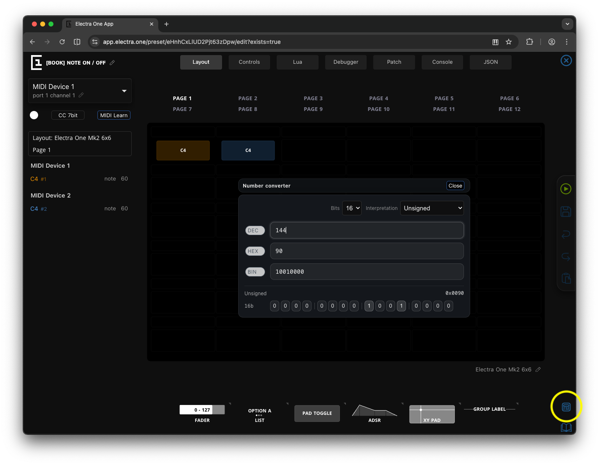
Task: Close the Number converter dialog
Action: (x=455, y=186)
